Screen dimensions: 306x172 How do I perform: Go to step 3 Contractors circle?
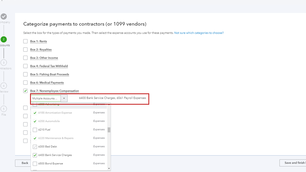pyautogui.click(x=4, y=62)
